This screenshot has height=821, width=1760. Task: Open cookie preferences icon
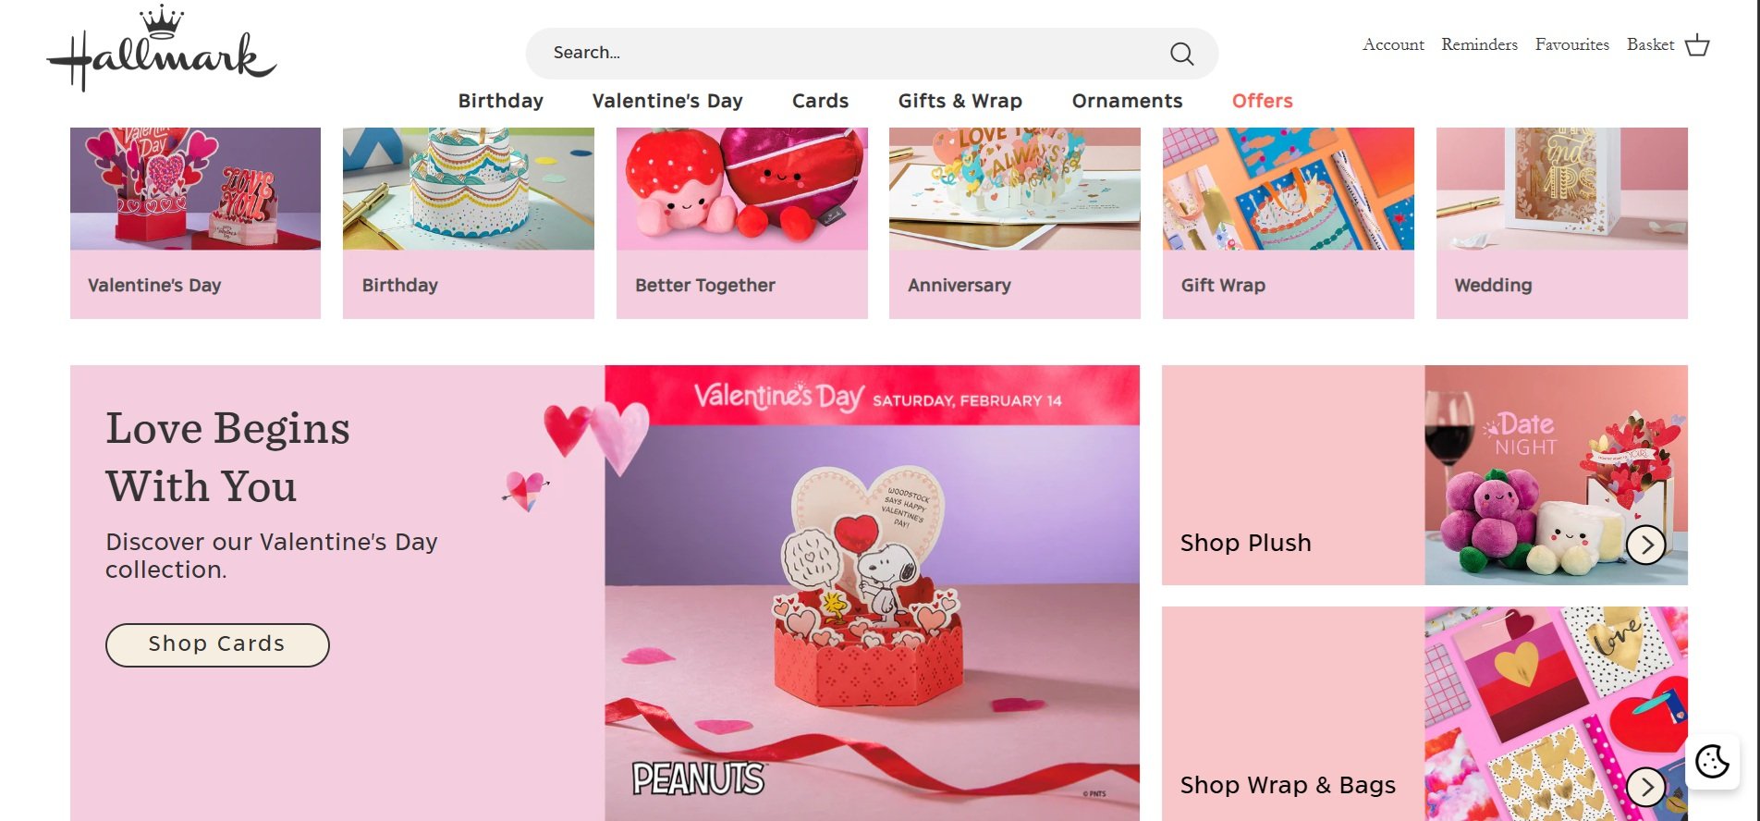click(x=1712, y=762)
